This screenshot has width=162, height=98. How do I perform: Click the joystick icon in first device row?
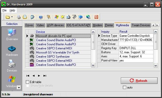tap(32, 36)
